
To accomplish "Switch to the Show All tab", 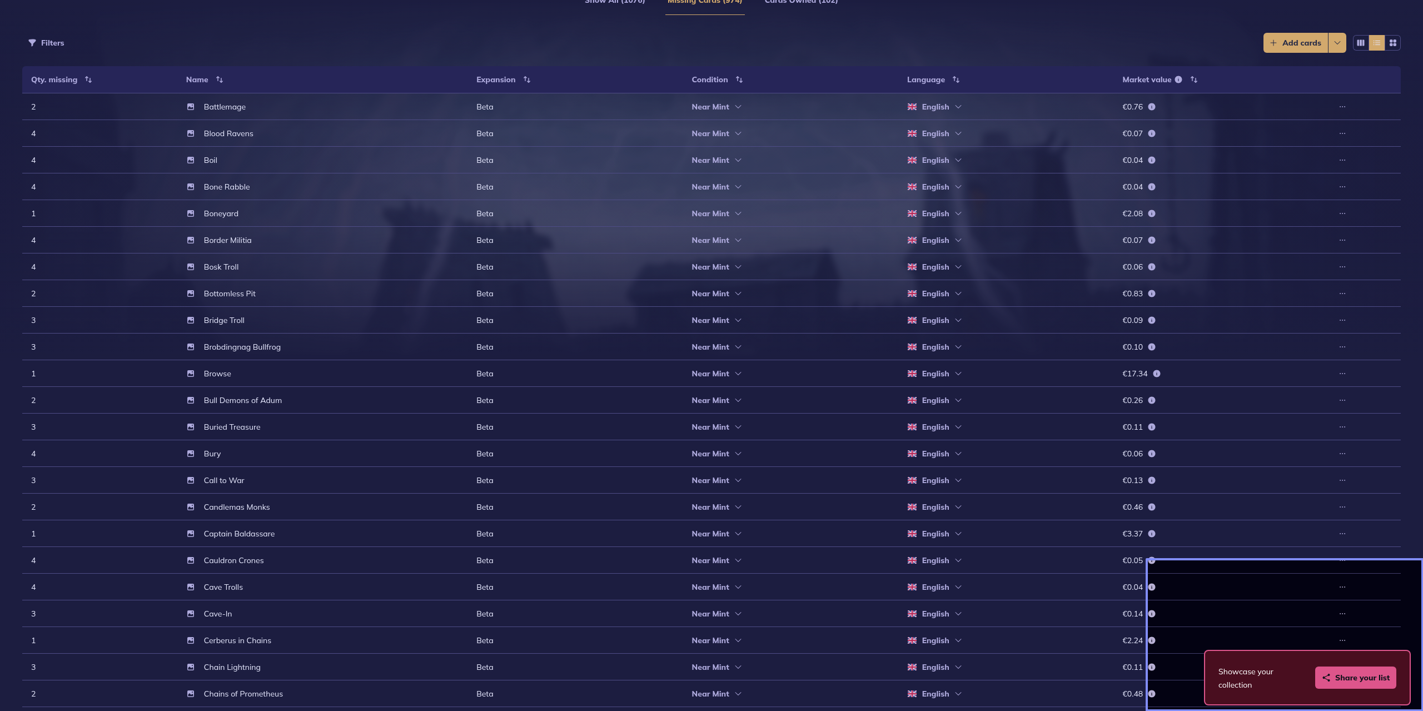I will [615, 2].
